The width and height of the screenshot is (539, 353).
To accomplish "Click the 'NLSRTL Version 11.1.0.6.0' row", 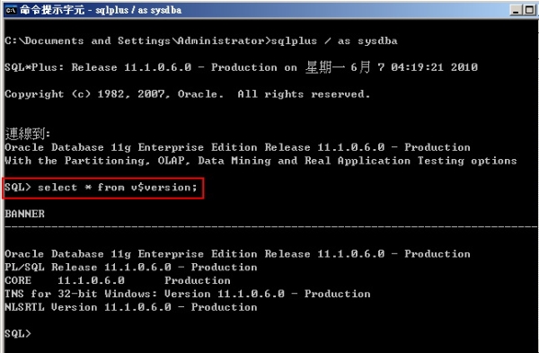I will (x=131, y=307).
